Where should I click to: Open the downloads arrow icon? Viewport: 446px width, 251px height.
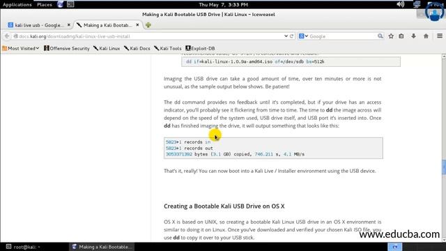tap(413, 36)
